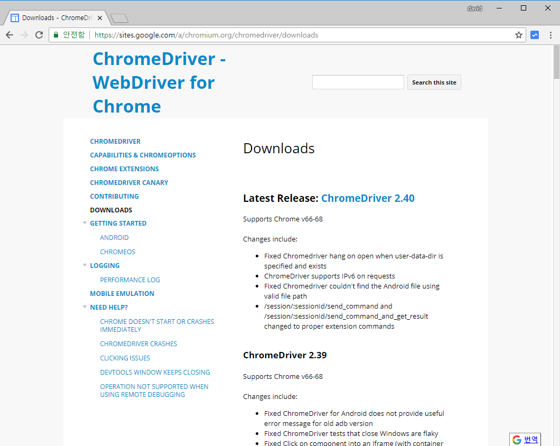Click the 안전함 secure label

(x=74, y=35)
